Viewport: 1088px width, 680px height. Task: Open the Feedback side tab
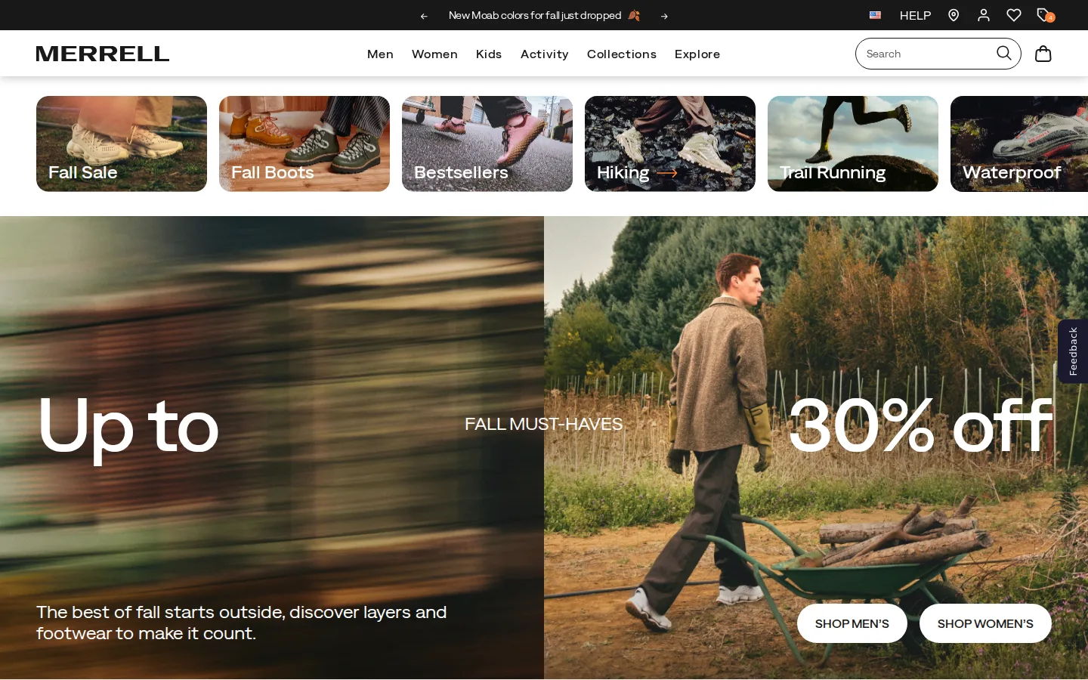point(1073,351)
